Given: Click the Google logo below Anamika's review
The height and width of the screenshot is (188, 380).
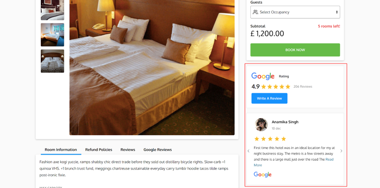Looking at the screenshot, I should pyautogui.click(x=262, y=174).
